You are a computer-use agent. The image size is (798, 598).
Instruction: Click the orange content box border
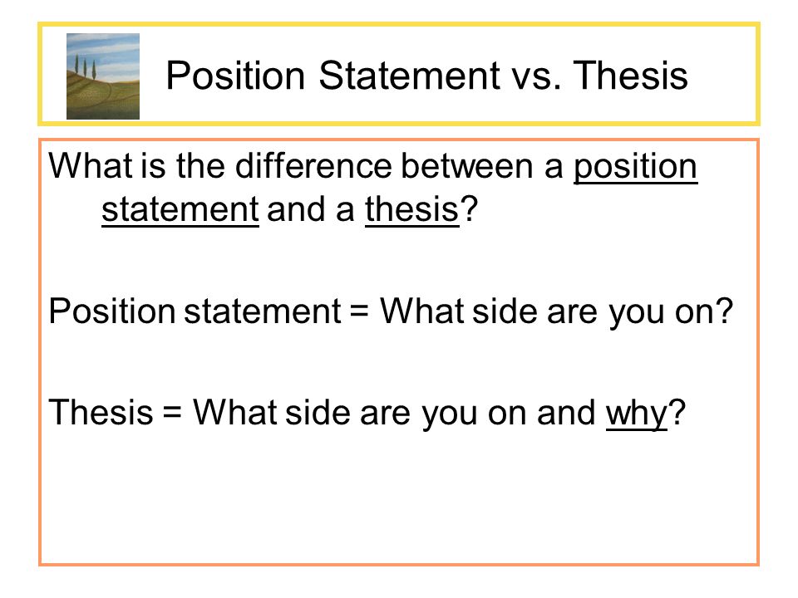(399, 140)
